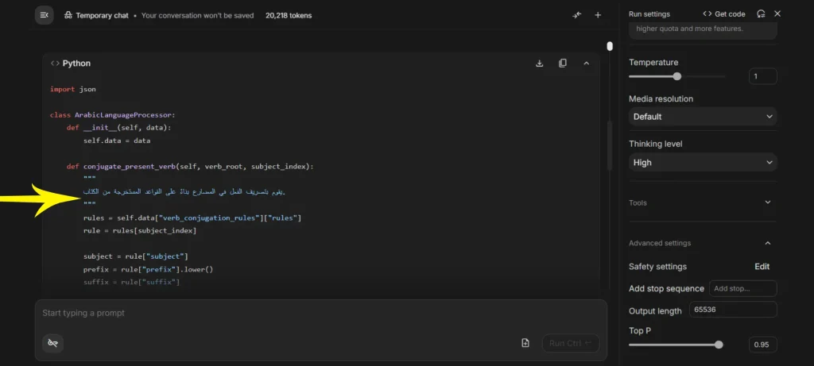Download the Python code block
814x366 pixels.
pos(540,64)
